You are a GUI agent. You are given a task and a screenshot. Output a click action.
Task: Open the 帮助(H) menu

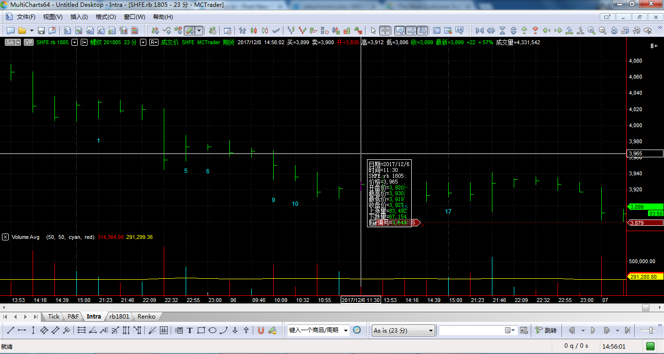(x=163, y=17)
